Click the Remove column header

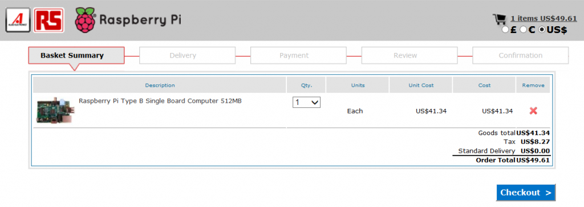533,86
